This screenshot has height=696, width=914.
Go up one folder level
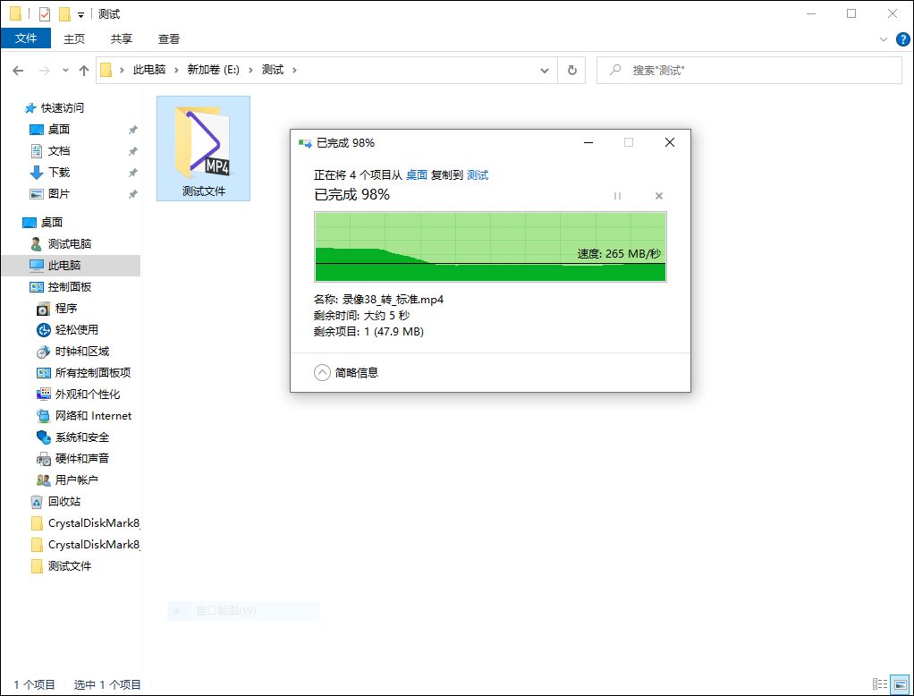coord(84,71)
